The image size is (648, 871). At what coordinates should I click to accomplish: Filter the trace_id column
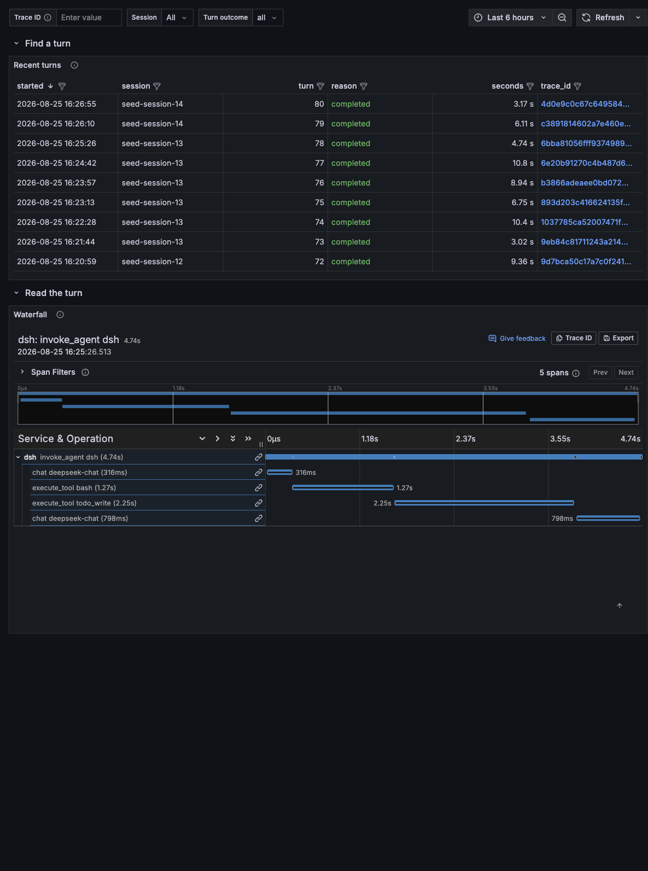tap(577, 86)
